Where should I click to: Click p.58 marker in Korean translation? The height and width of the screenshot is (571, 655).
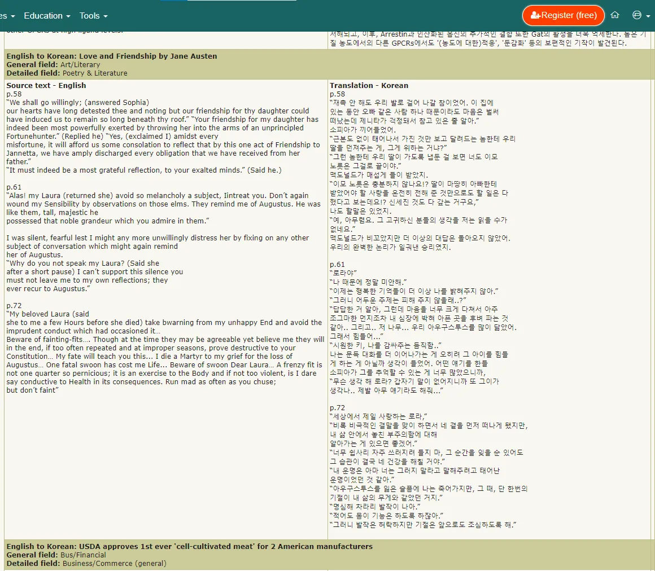tap(338, 94)
